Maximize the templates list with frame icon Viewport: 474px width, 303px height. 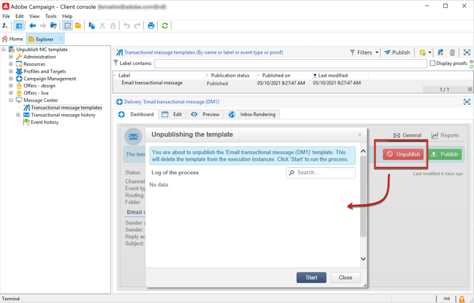(x=467, y=53)
